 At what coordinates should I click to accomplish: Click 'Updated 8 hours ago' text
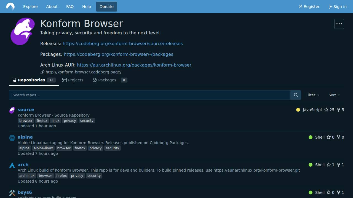pyautogui.click(x=38, y=181)
